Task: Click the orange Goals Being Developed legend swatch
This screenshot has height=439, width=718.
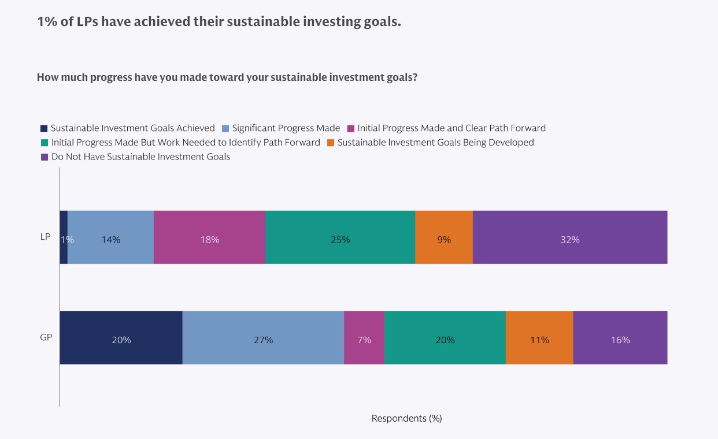Action: coord(330,143)
